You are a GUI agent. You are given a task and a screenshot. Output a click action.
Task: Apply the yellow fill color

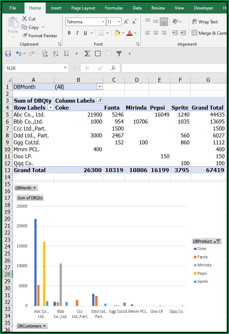click(x=117, y=33)
